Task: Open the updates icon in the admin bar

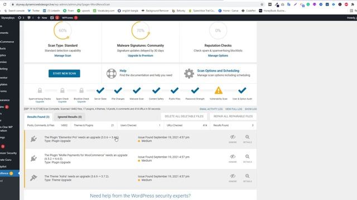Action: click(x=21, y=18)
